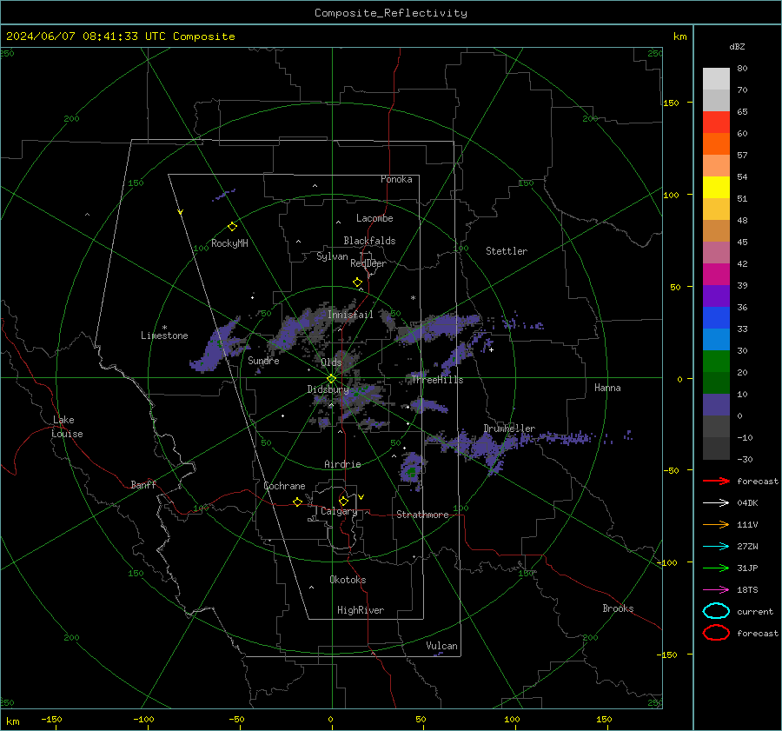
Task: Click the dBZ legend heading
Action: coord(737,46)
